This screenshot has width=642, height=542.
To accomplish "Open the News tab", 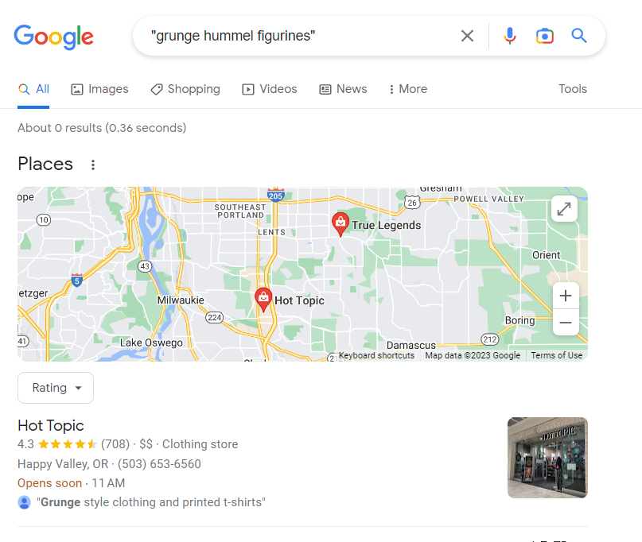I will click(x=343, y=89).
